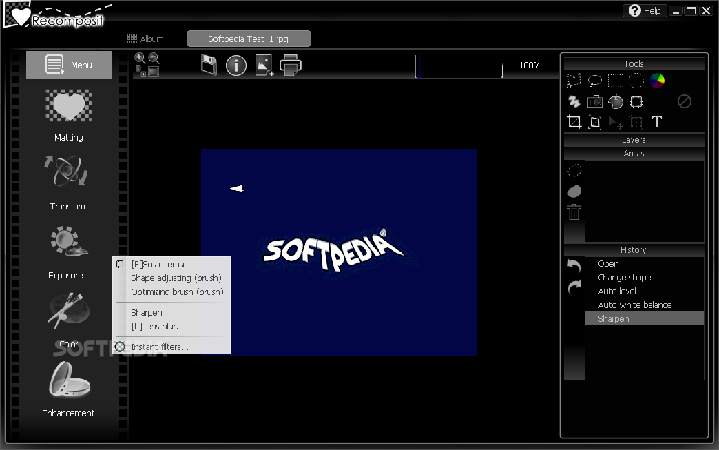Pick the color wheel selection tool
This screenshot has width=719, height=450.
(x=657, y=81)
